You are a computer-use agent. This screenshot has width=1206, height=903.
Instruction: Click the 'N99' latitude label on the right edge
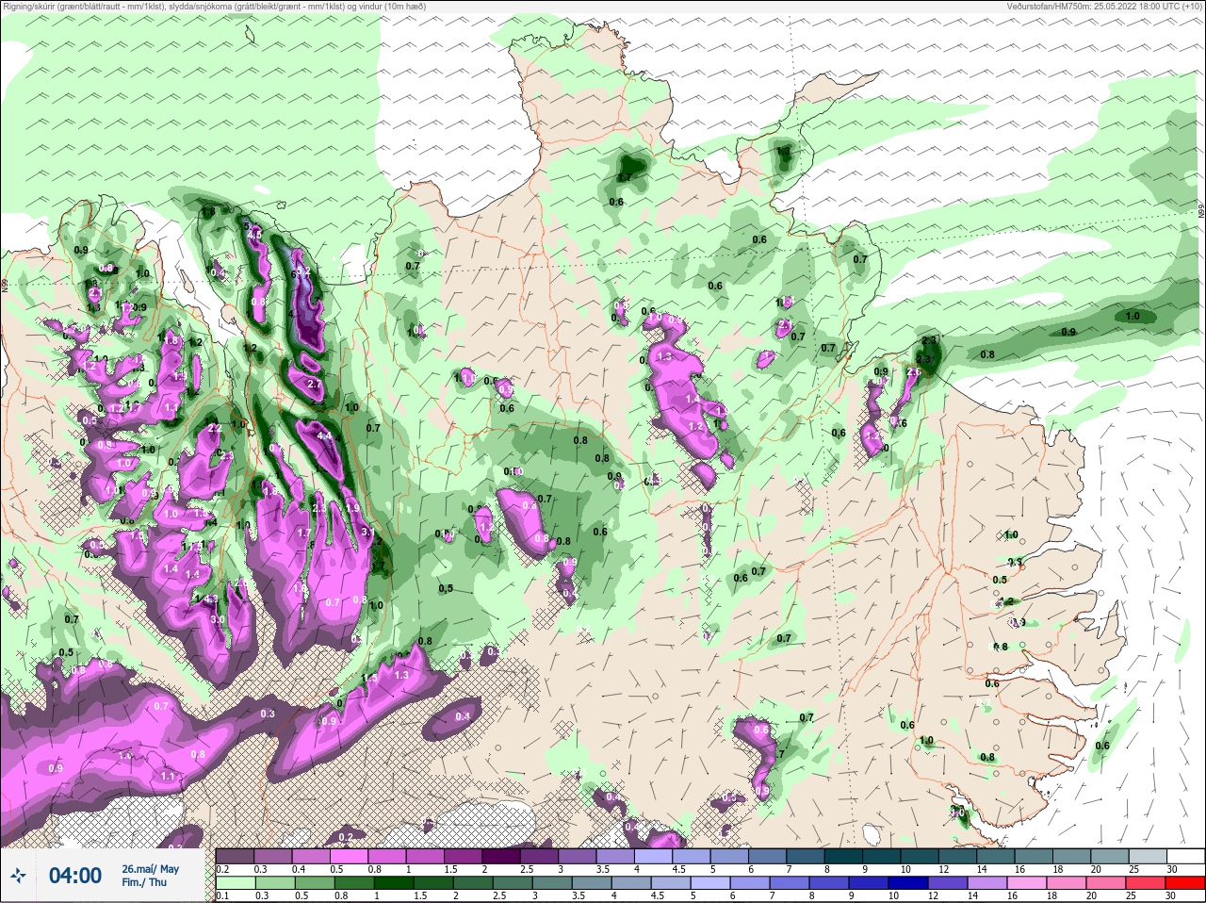pyautogui.click(x=1201, y=211)
